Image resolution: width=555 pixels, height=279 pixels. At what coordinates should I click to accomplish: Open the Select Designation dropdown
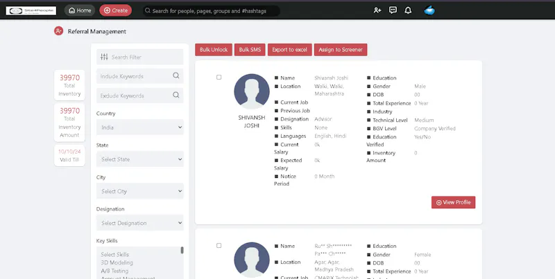tap(140, 223)
